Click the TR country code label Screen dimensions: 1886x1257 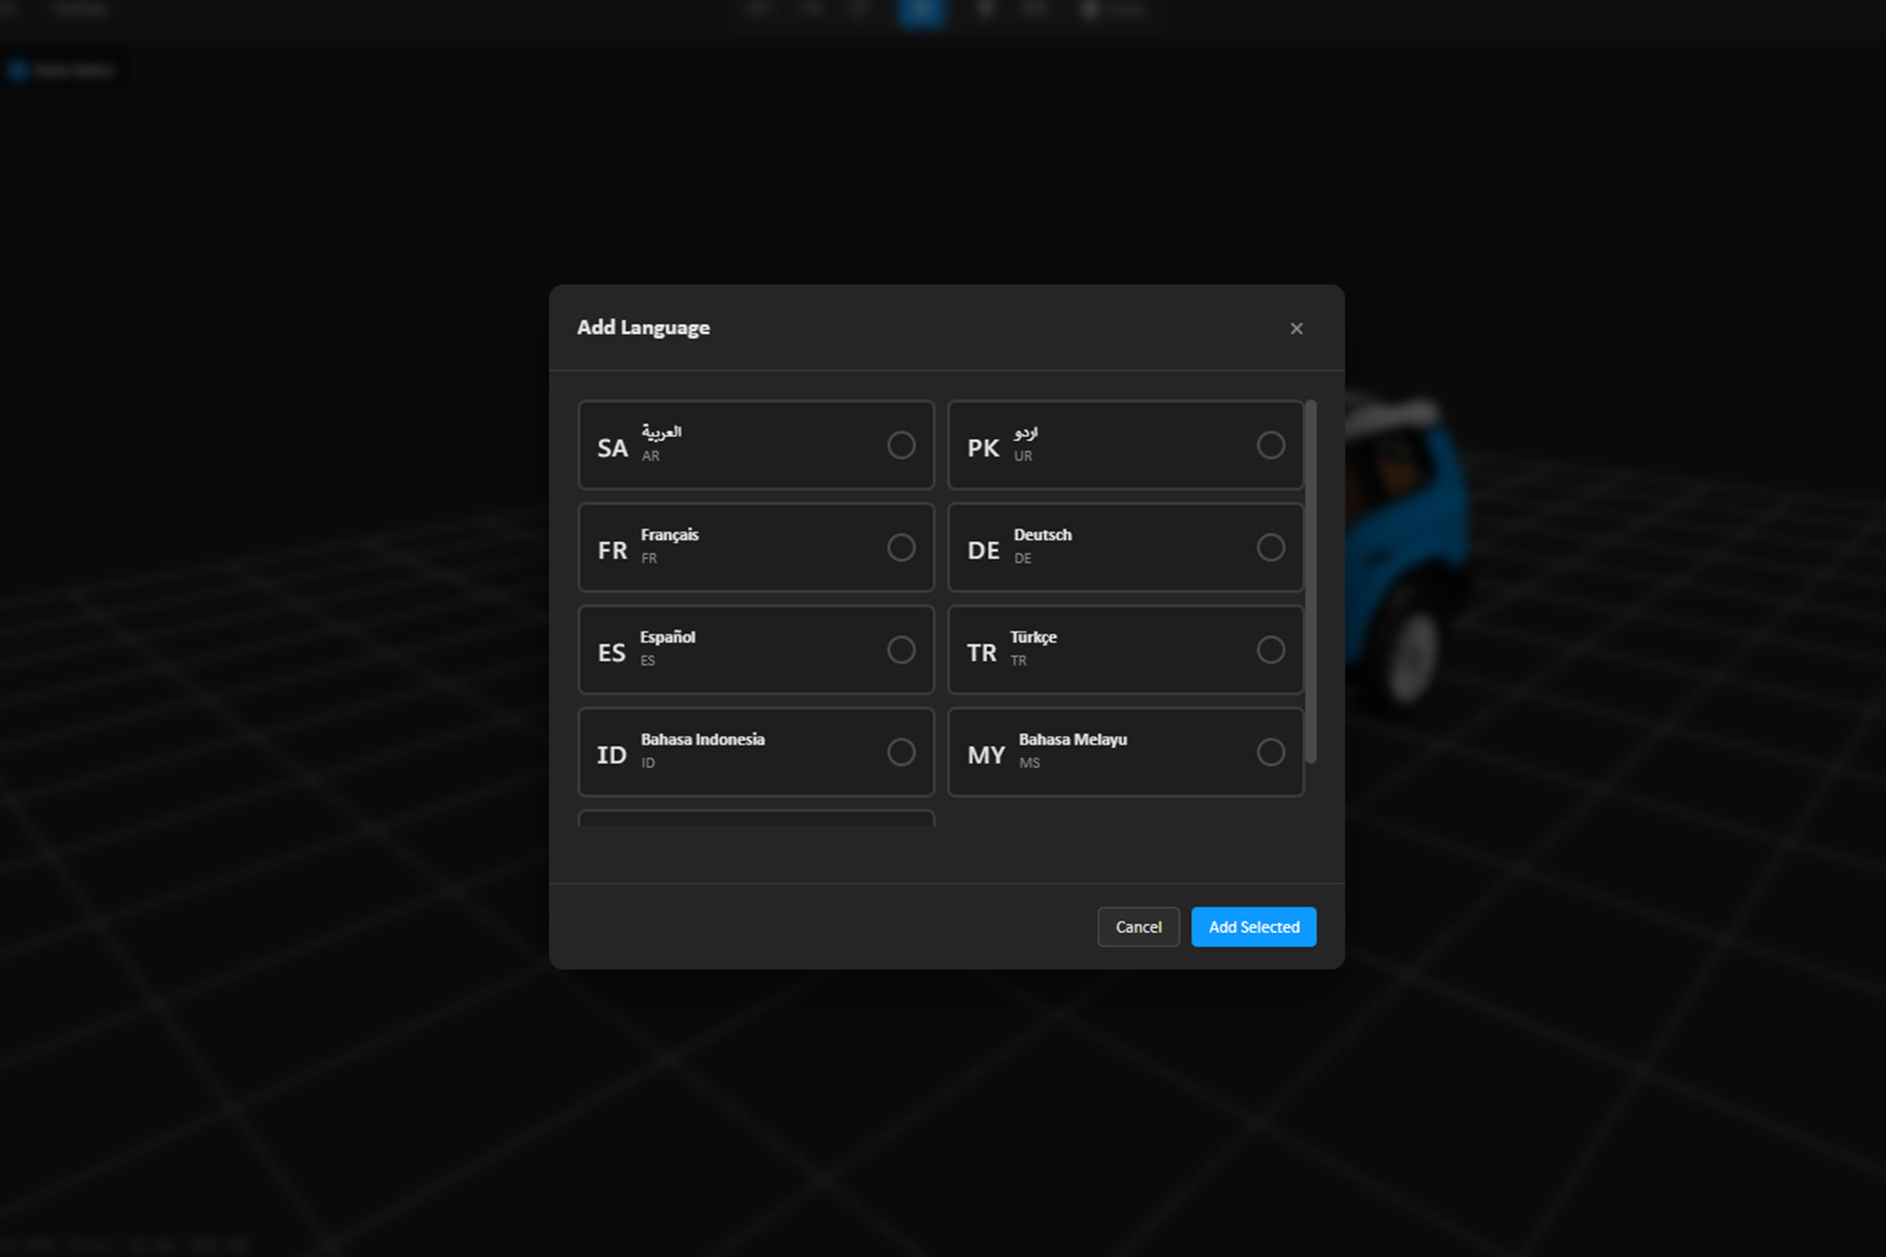981,653
